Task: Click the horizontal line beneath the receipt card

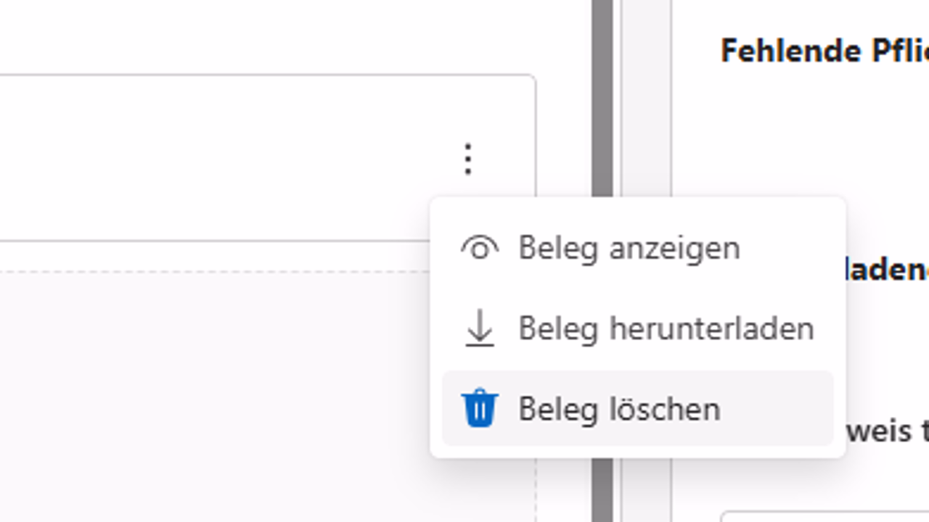Action: (218, 241)
